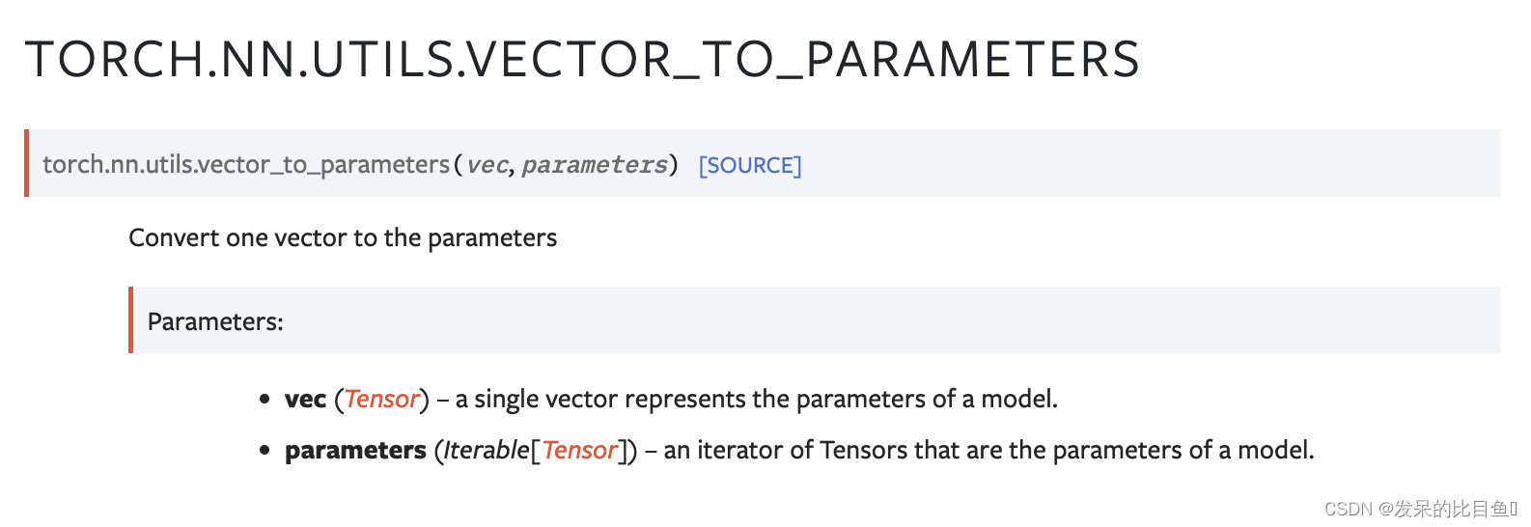Image resolution: width=1531 pixels, height=527 pixels.
Task: Click the Tensor type link for vec
Action: pos(382,399)
